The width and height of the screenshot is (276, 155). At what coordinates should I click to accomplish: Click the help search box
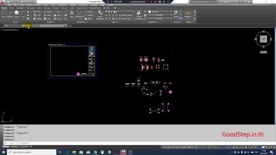point(204,2)
